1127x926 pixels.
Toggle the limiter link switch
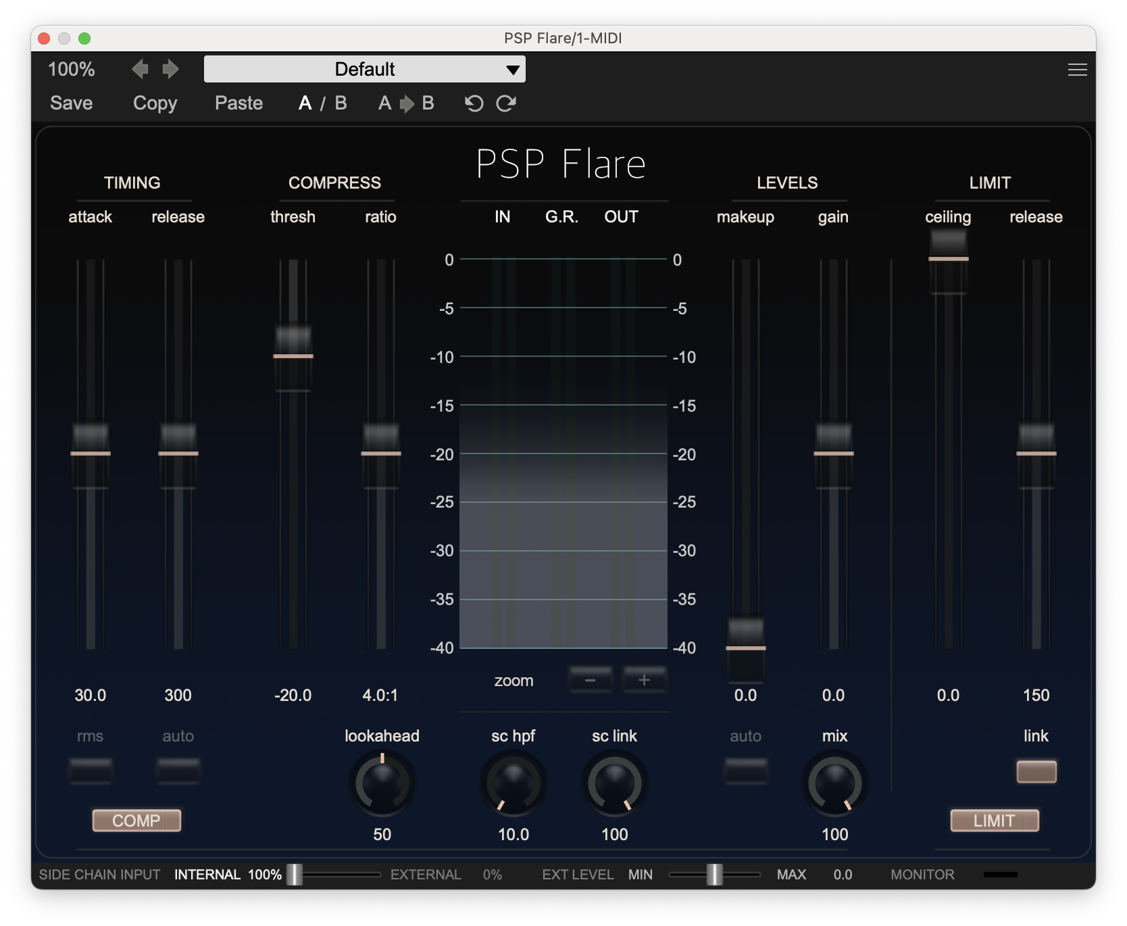[1036, 771]
